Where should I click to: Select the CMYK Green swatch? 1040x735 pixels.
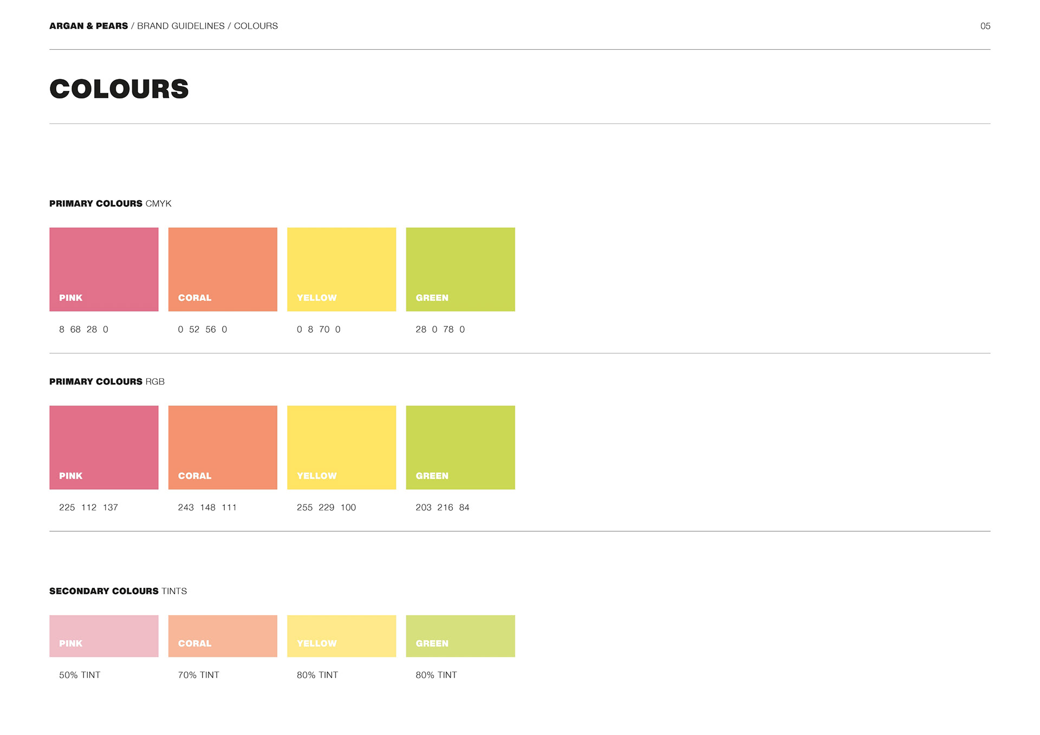tap(460, 269)
